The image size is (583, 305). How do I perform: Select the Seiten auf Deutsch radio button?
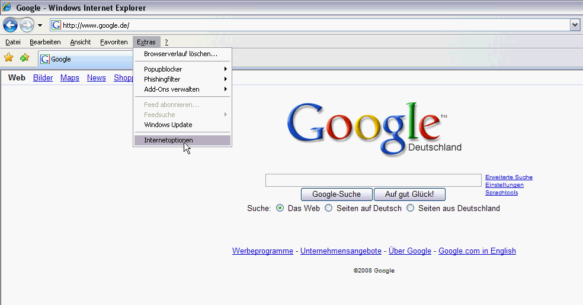(x=329, y=208)
